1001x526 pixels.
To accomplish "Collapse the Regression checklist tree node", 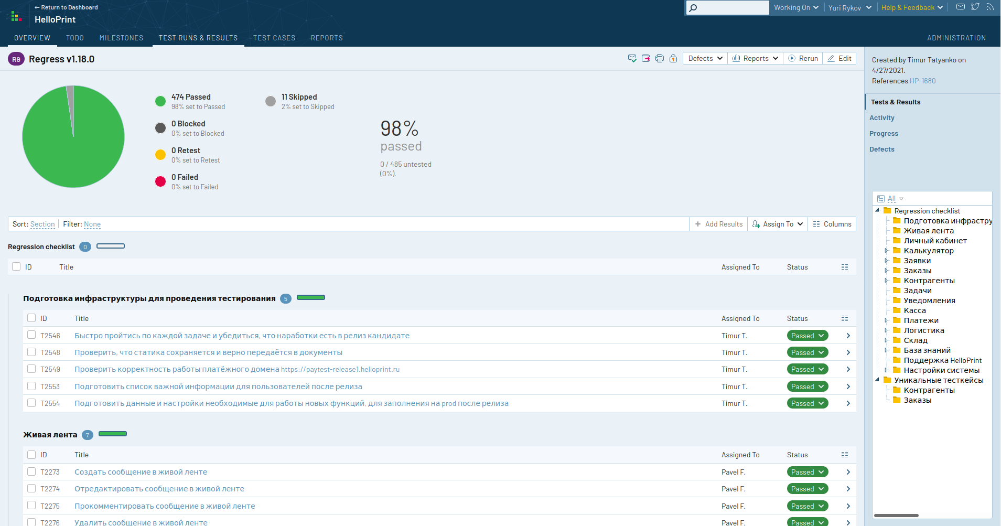I will pos(877,210).
